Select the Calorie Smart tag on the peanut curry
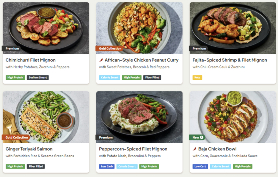 (110, 77)
